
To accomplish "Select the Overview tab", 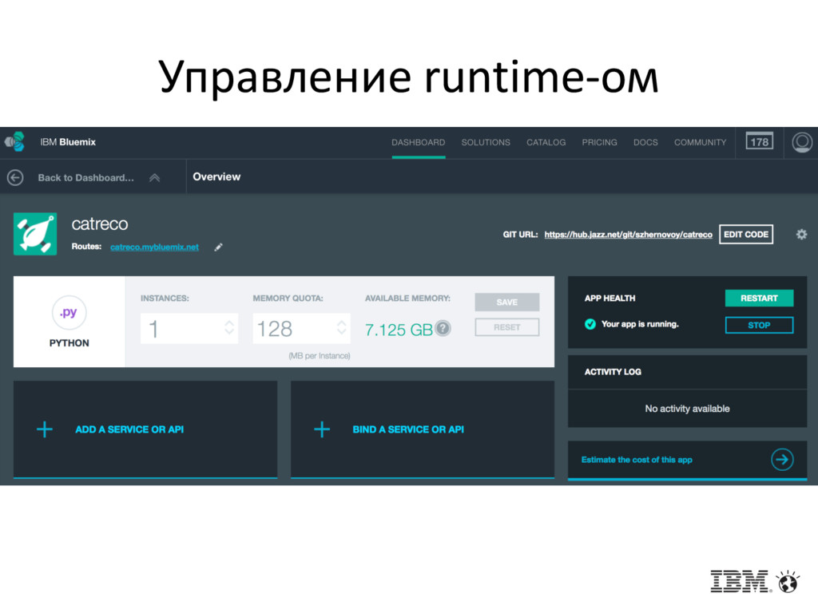I will click(x=216, y=176).
